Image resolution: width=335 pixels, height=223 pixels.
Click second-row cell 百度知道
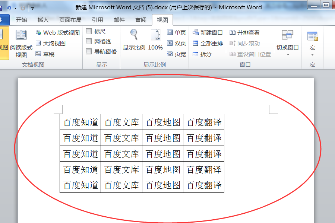pos(80,138)
